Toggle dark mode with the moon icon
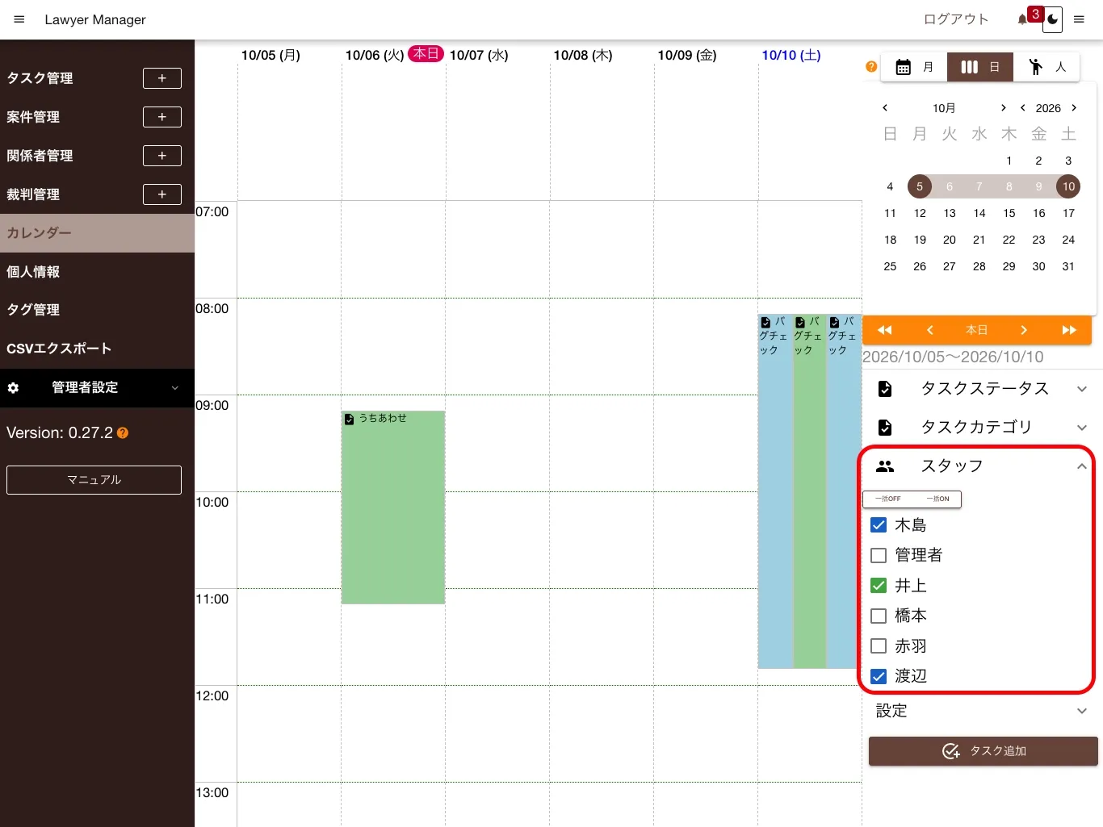Image resolution: width=1103 pixels, height=827 pixels. coord(1052,19)
